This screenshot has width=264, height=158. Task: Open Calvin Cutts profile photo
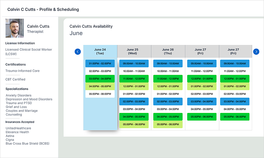point(15,28)
